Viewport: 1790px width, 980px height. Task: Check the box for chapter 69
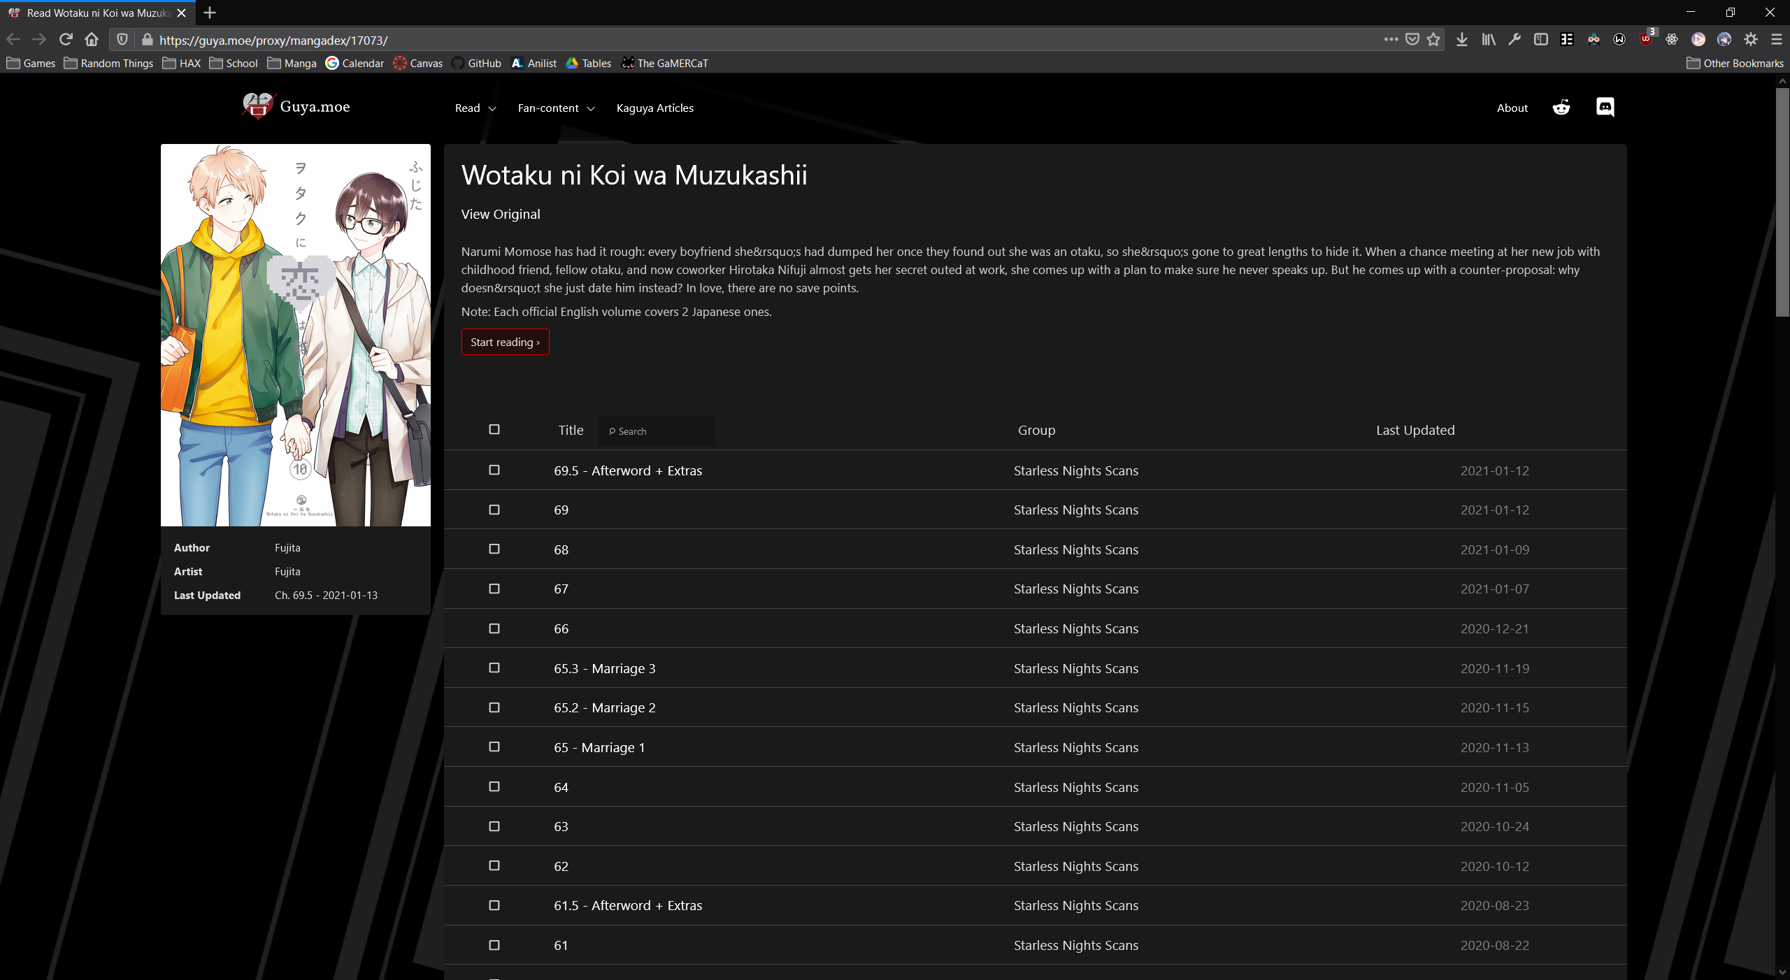coord(494,510)
